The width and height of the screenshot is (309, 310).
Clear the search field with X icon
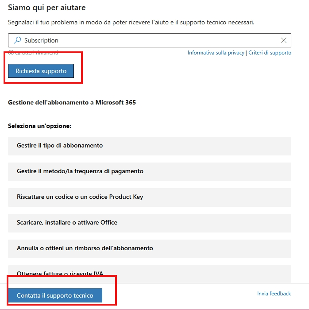pos(284,40)
